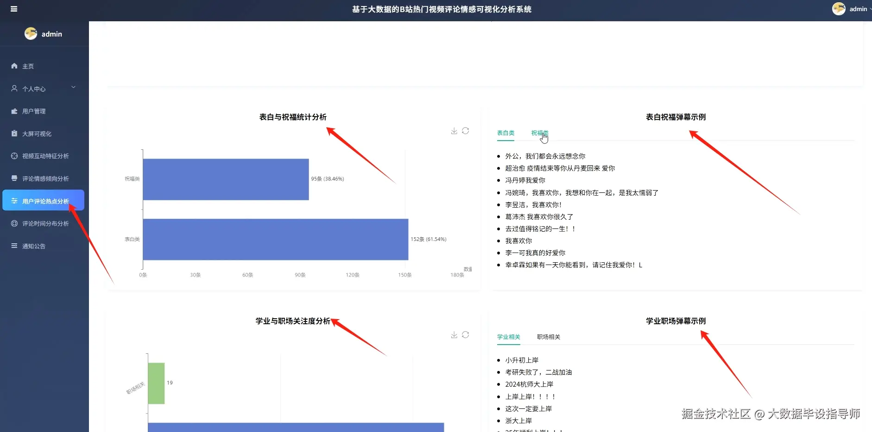This screenshot has height=432, width=872.
Task: Click the 通知公告 announcement icon
Action: point(14,246)
